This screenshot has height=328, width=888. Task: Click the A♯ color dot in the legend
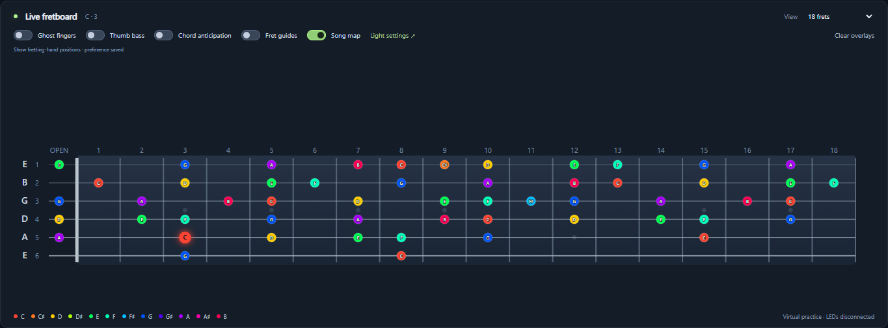[x=198, y=316]
